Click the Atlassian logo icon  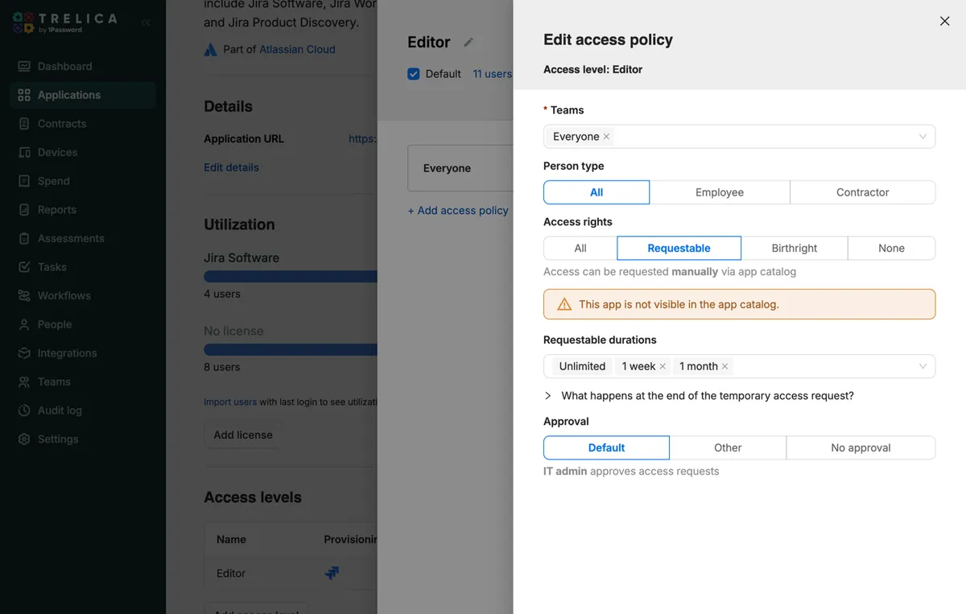(x=211, y=49)
